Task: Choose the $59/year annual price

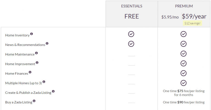Action: tap(195, 16)
